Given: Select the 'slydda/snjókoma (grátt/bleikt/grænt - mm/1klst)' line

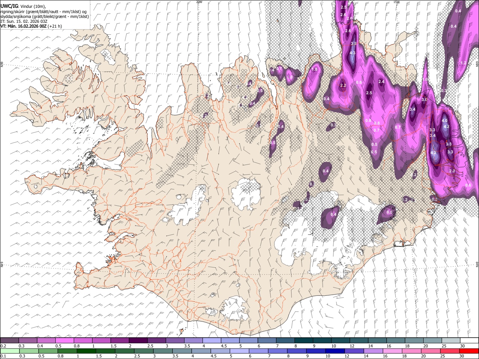Looking at the screenshot, I should (x=45, y=16).
